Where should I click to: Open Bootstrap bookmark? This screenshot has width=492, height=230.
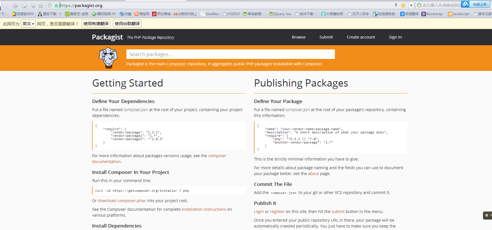pos(432,14)
